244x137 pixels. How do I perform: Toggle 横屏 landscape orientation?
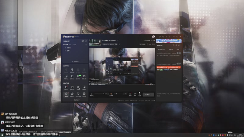point(83,41)
